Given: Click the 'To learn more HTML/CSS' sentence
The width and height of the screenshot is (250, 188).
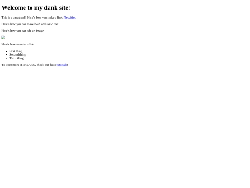Looking at the screenshot, I should tap(35, 65).
